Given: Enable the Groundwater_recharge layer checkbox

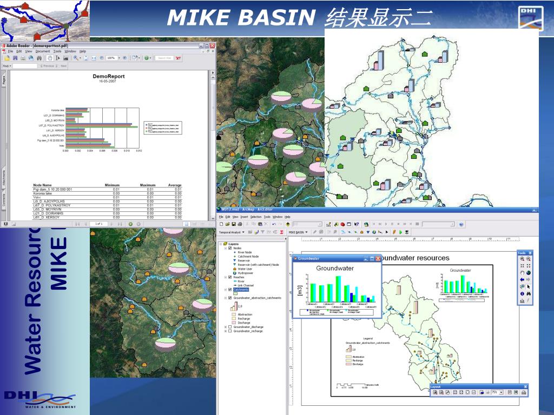Looking at the screenshot, I should (x=230, y=331).
